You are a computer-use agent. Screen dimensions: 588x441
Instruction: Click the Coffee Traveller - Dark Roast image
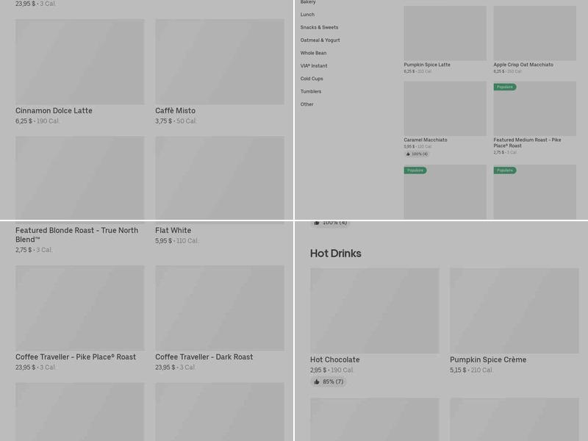(x=220, y=308)
